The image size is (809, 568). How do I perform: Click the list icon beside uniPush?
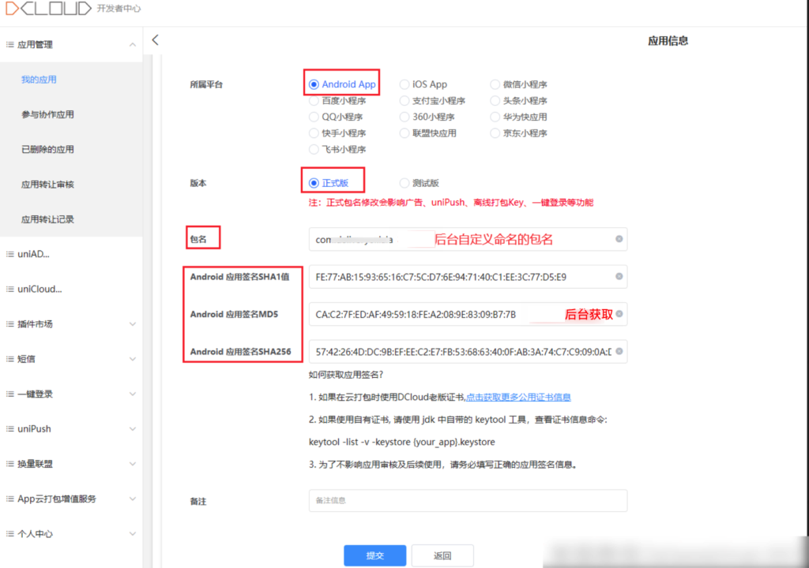(x=10, y=429)
